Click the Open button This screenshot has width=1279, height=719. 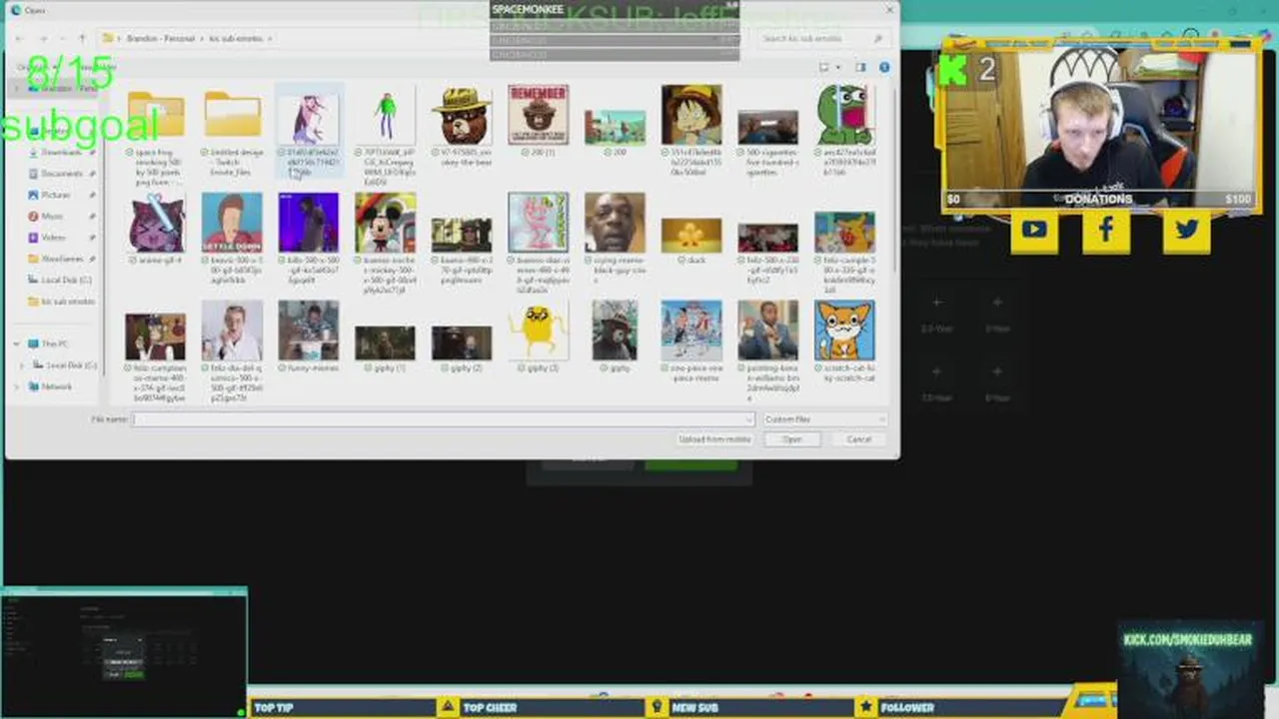tap(792, 439)
